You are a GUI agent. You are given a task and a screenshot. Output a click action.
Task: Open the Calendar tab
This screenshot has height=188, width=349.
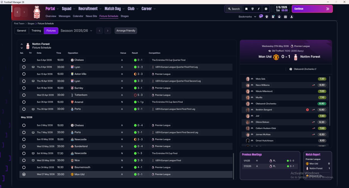click(x=78, y=16)
